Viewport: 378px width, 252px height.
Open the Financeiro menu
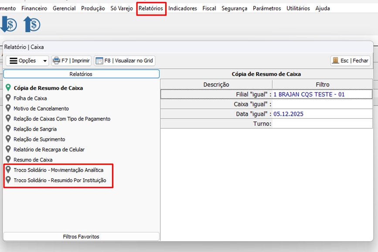coord(34,8)
